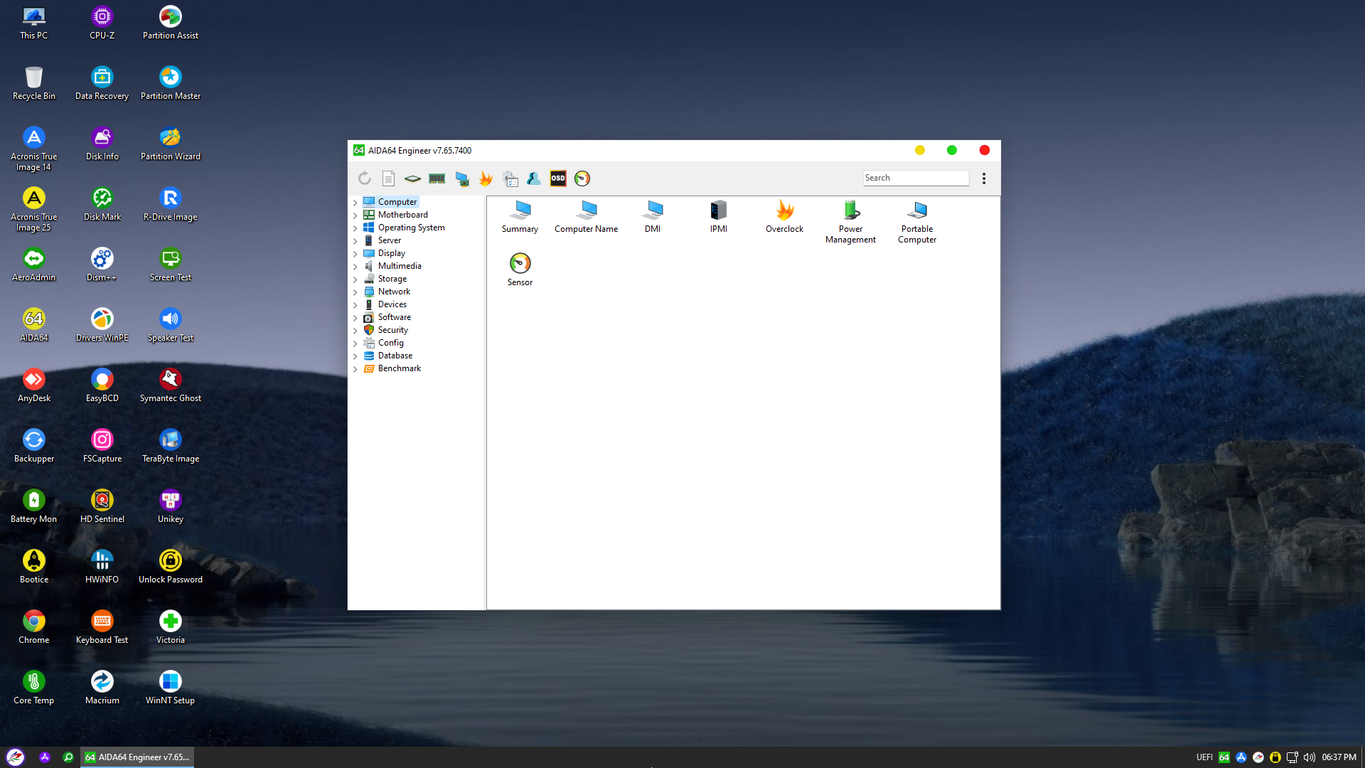Screen dimensions: 1365x768
Task: Select the Network tree item
Action: click(394, 292)
